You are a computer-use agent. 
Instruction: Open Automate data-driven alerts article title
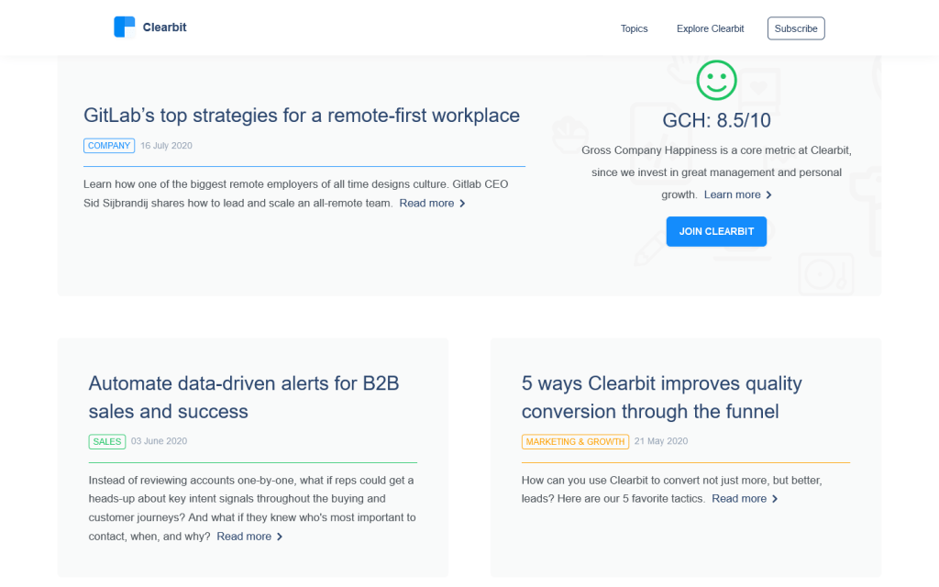[243, 397]
